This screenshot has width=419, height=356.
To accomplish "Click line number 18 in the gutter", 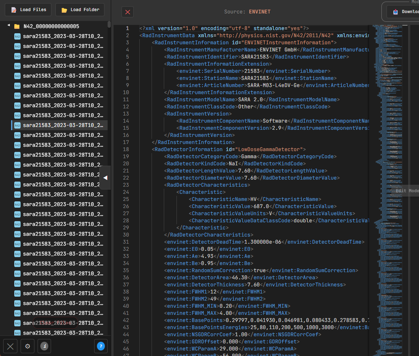I will pos(126,150).
